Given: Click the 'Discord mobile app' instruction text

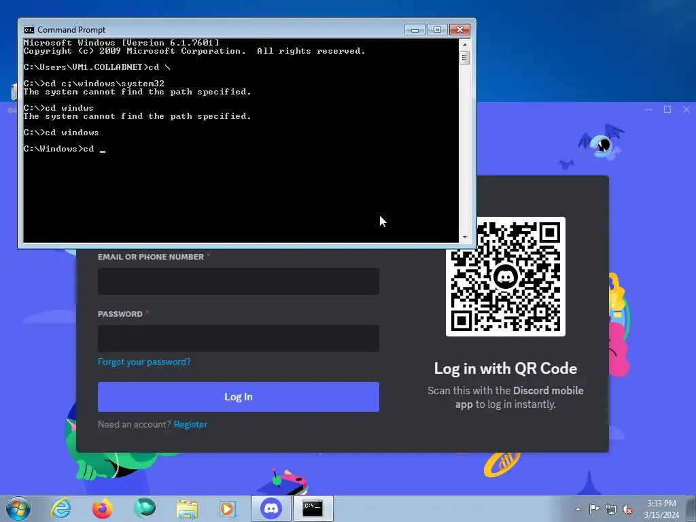Looking at the screenshot, I should point(519,397).
